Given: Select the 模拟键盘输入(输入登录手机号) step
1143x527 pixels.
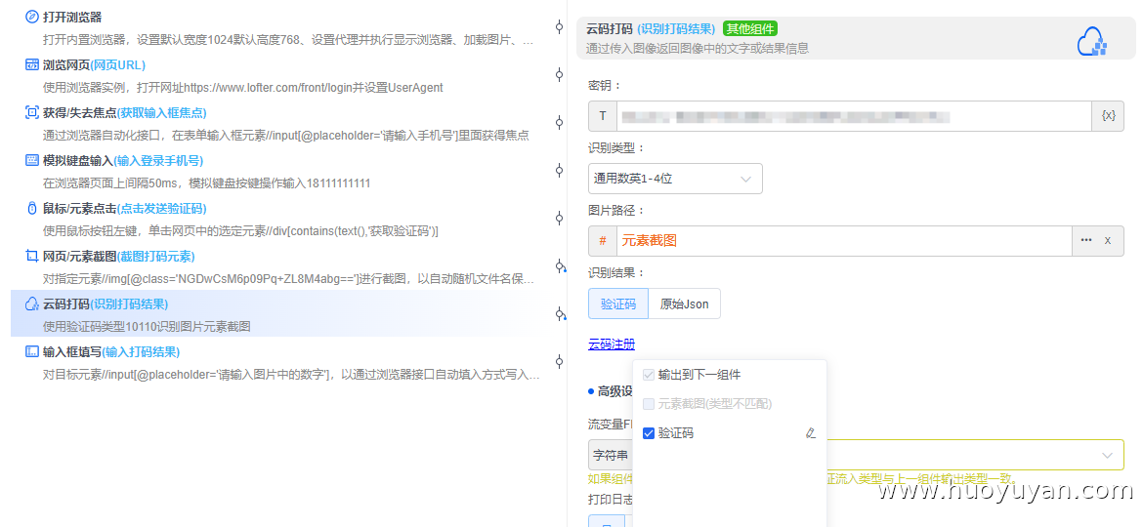Looking at the screenshot, I should coord(123,161).
